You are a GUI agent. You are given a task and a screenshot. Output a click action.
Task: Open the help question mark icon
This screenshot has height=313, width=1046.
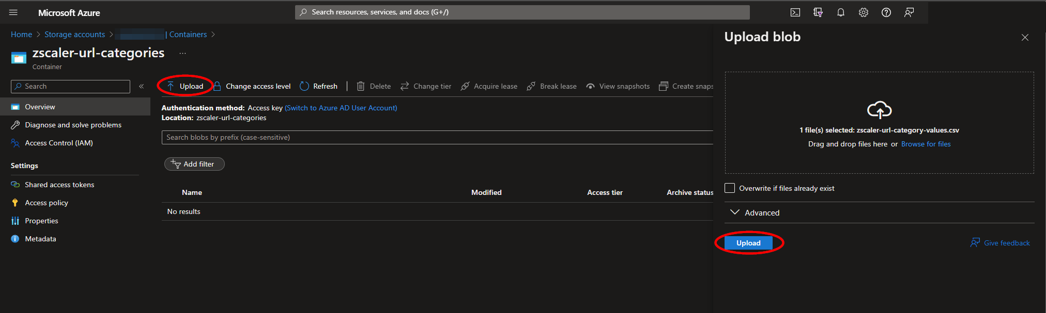click(x=886, y=12)
